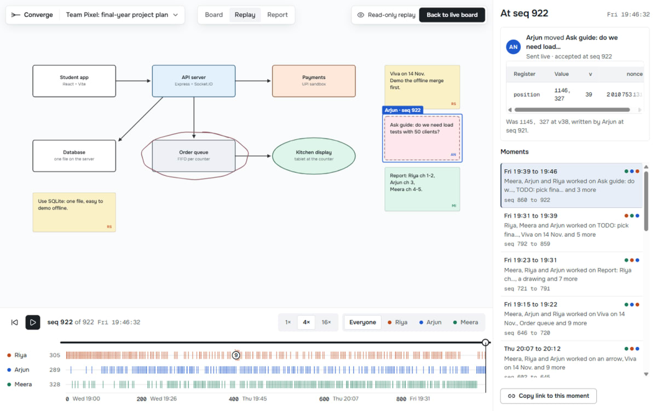
Task: Set replay speed to 1×
Action: (288, 322)
